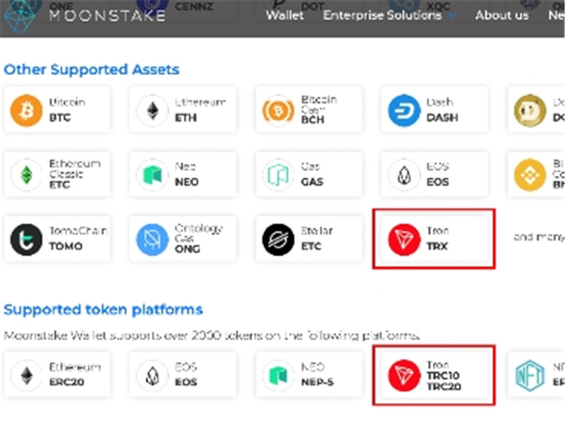Click the EOS asset icon
The width and height of the screenshot is (565, 424).
point(404,175)
